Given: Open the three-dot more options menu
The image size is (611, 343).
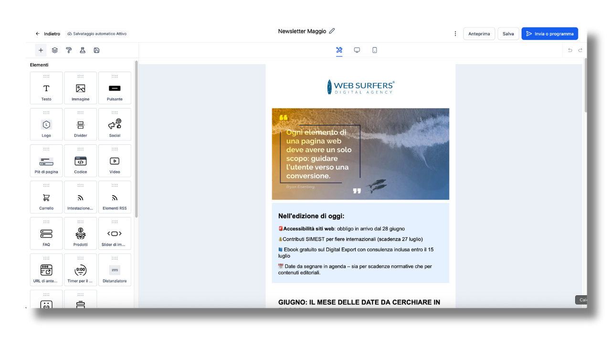Looking at the screenshot, I should [455, 34].
